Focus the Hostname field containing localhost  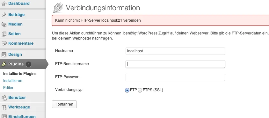pyautogui.click(x=175, y=51)
